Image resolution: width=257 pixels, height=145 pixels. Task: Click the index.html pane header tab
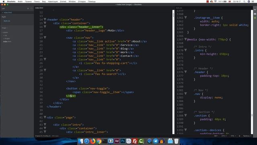tap(39, 8)
